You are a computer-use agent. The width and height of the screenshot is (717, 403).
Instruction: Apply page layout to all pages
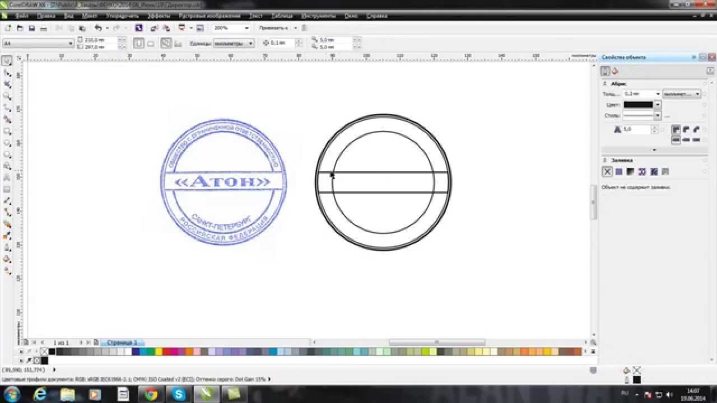[166, 43]
